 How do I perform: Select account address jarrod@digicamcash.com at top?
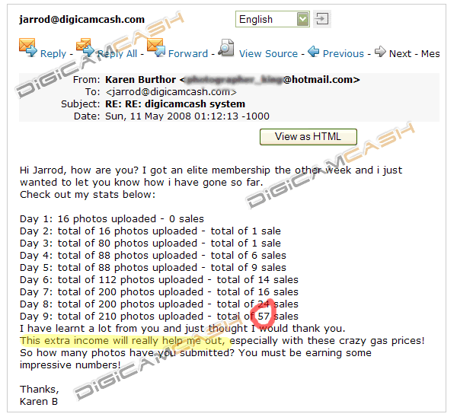click(x=82, y=19)
